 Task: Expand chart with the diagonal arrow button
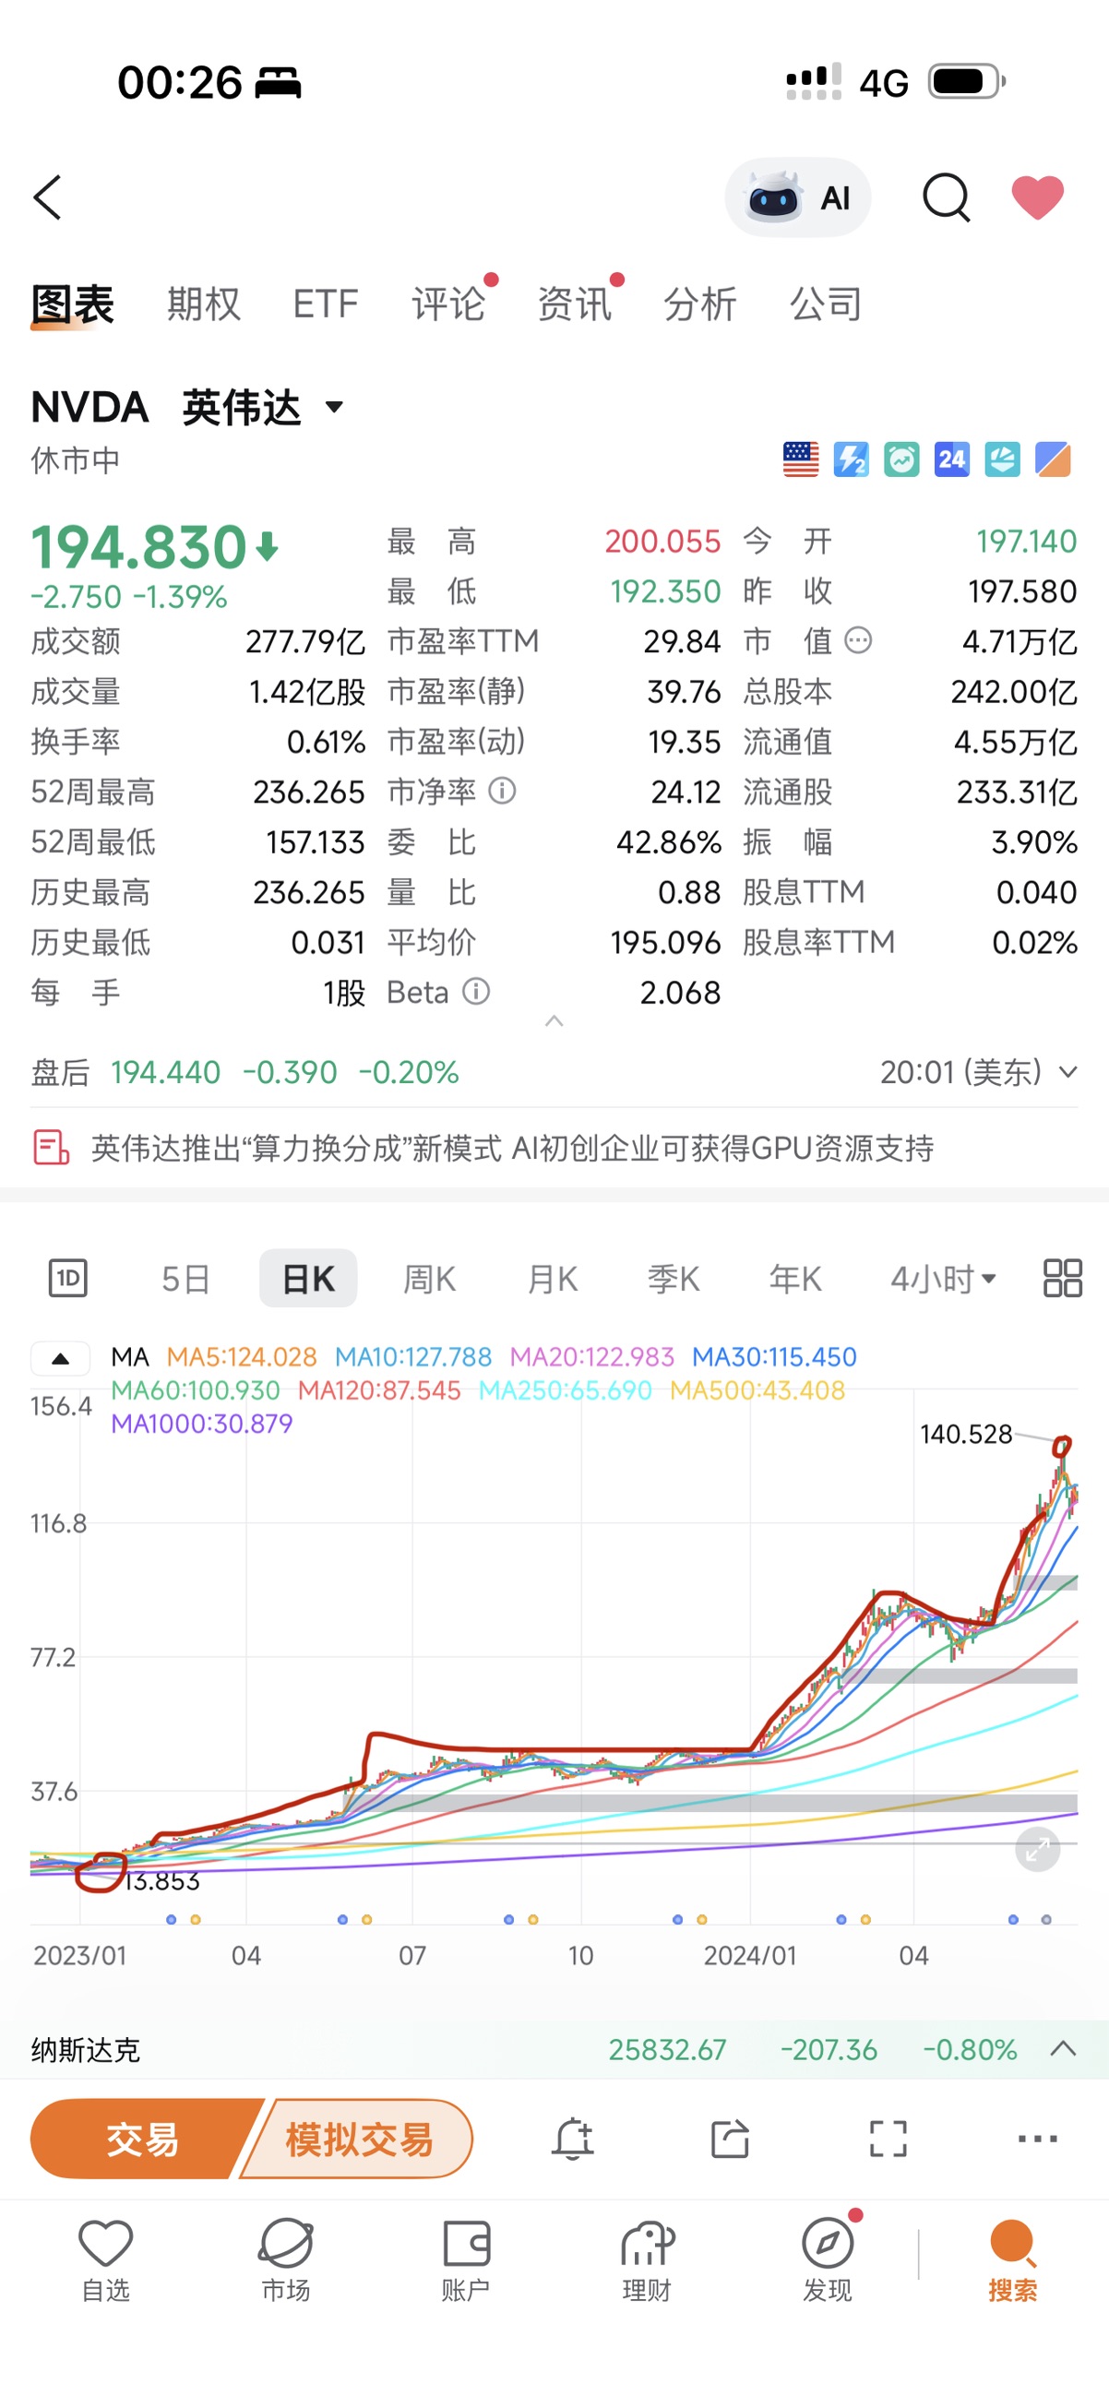pos(1038,1849)
